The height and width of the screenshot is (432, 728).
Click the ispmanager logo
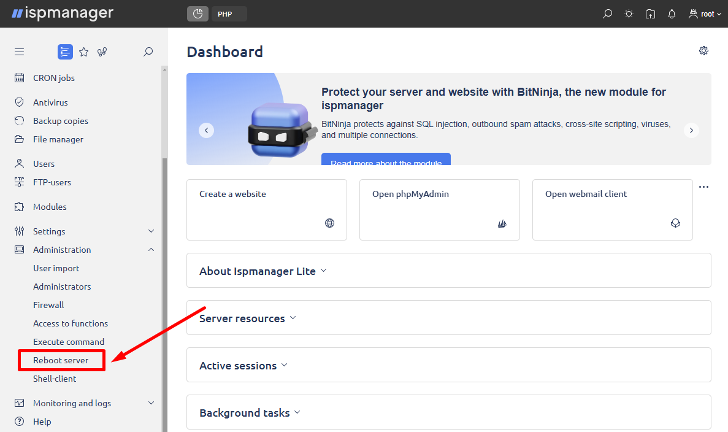[x=63, y=13]
